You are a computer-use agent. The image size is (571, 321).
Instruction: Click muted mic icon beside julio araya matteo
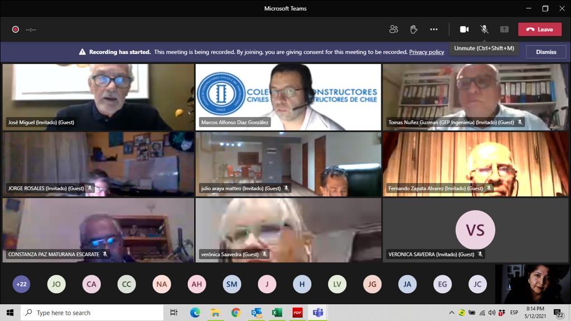[287, 188]
